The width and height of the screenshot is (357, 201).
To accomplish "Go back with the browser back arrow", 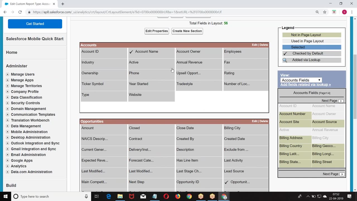I will [5, 12].
